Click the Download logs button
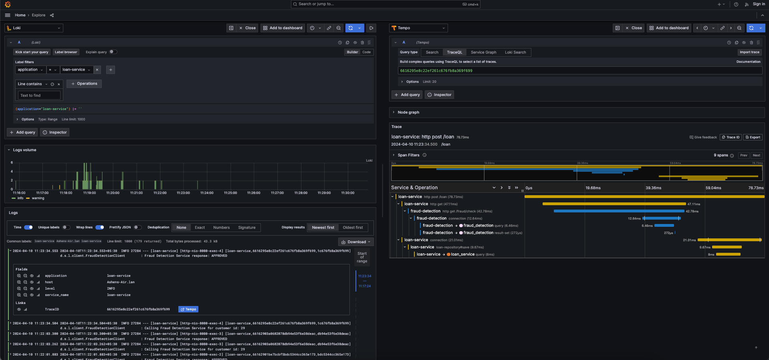The image size is (769, 360). [x=356, y=242]
